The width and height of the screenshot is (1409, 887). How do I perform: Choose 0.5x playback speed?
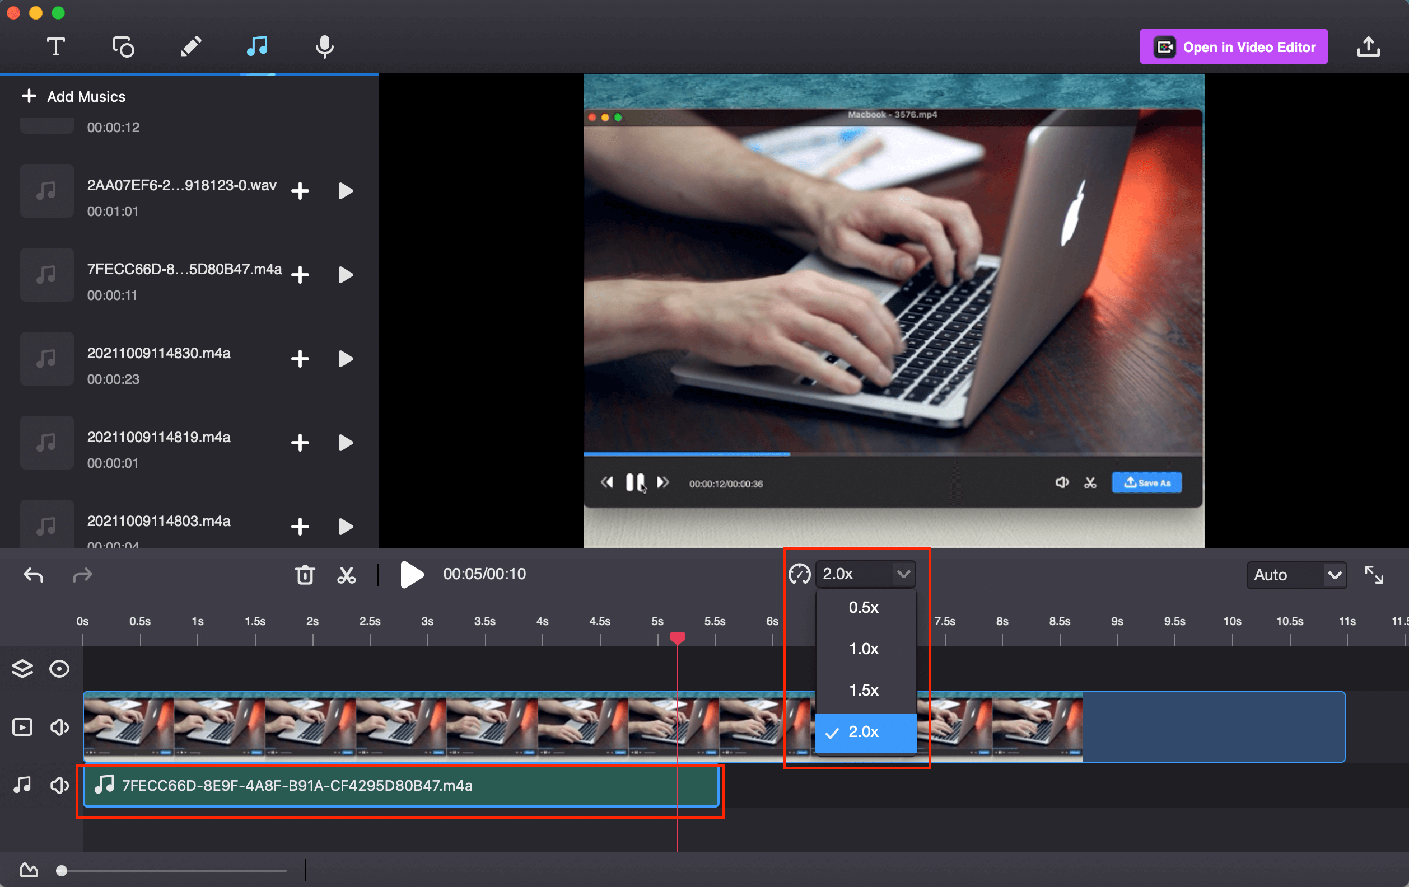point(865,607)
